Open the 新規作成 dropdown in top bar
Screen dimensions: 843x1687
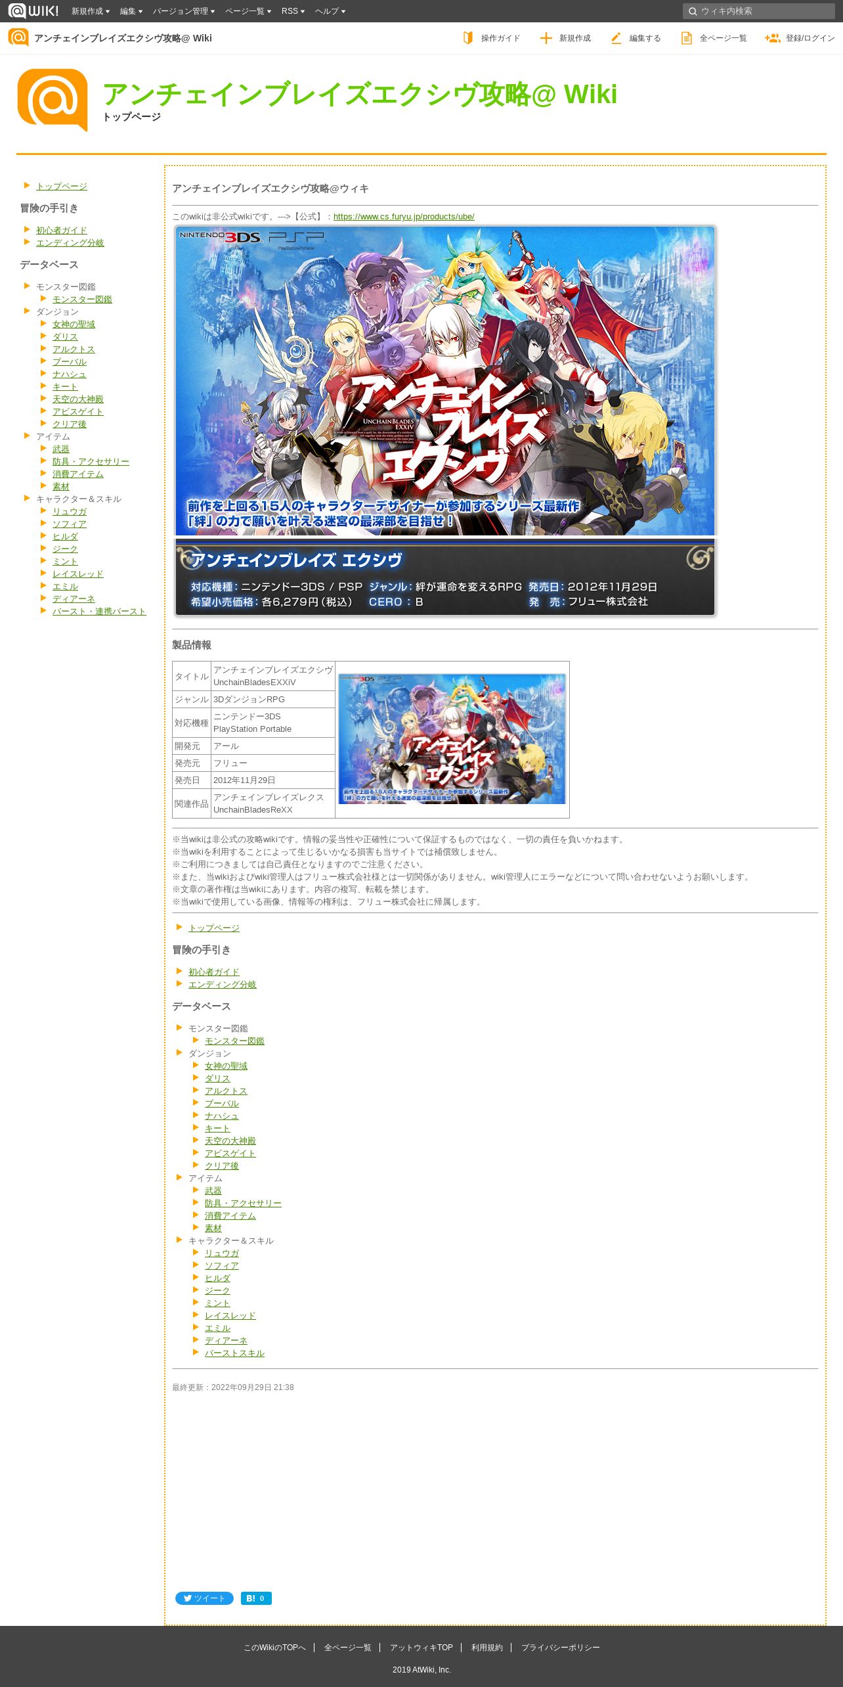coord(91,11)
